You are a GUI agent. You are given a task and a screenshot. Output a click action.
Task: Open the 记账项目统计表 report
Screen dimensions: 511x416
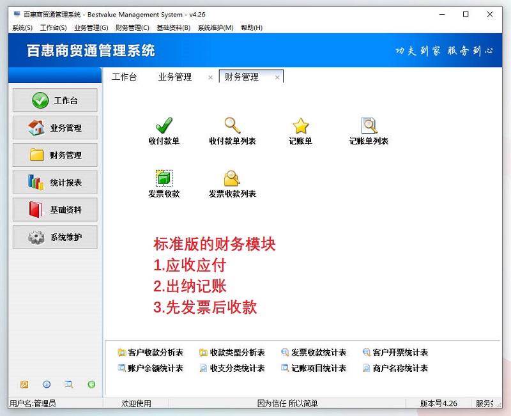coord(314,369)
